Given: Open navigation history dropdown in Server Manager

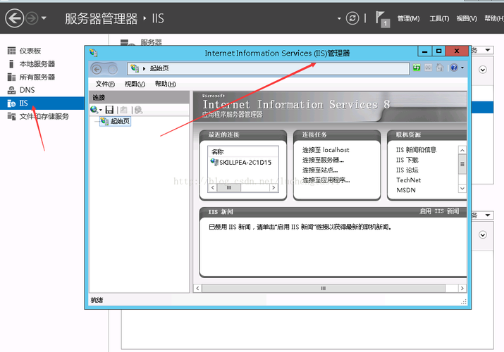Looking at the screenshot, I should click(44, 18).
